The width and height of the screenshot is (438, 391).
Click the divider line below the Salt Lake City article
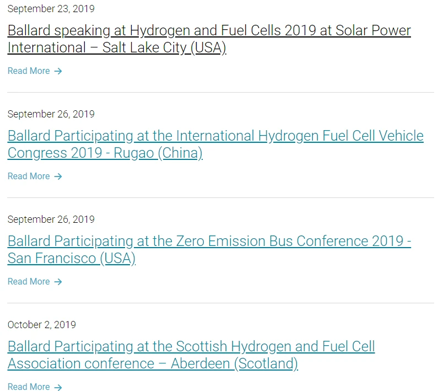[x=220, y=92]
